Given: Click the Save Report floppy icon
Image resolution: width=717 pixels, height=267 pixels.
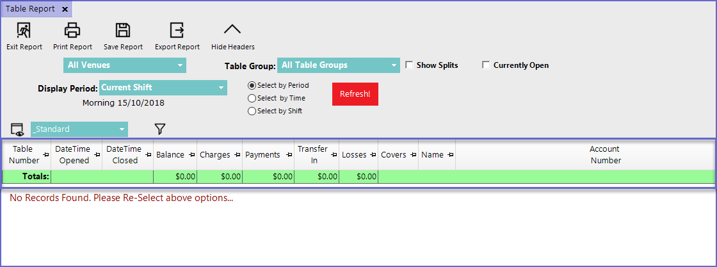Looking at the screenshot, I should click(x=123, y=30).
